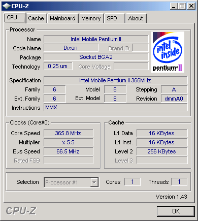Click the OK button
198x221 pixels.
[x=176, y=211]
